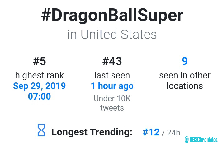
Task: Select the #43 last seen rank
Action: tap(112, 61)
